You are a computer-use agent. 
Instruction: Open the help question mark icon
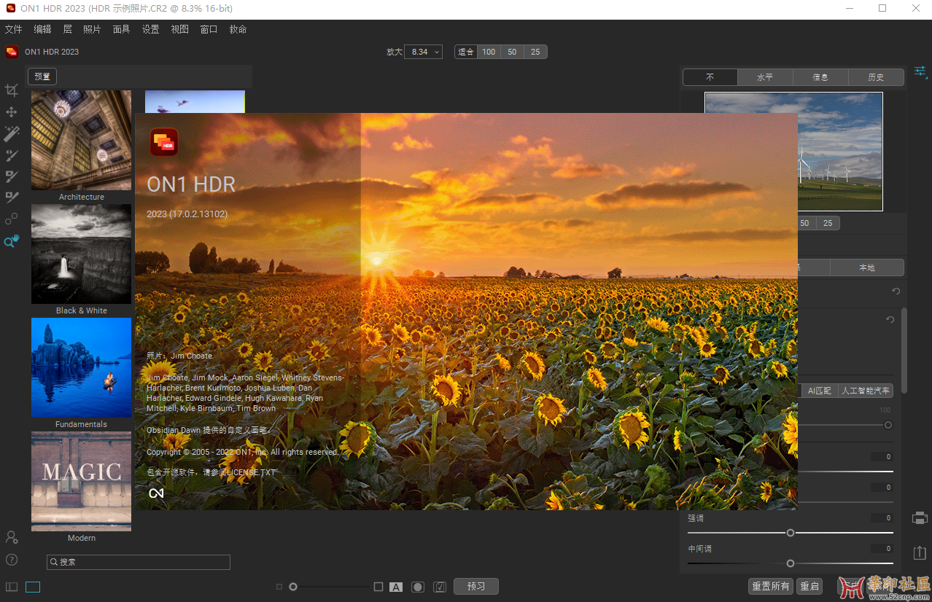(x=12, y=560)
